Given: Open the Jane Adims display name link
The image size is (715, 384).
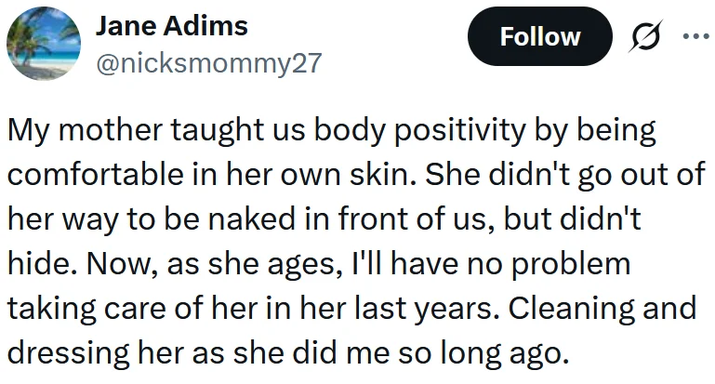Looking at the screenshot, I should 171,25.
